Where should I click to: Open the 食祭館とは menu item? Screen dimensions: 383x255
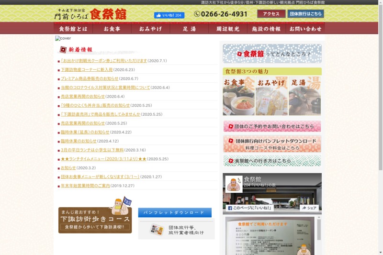[73, 29]
